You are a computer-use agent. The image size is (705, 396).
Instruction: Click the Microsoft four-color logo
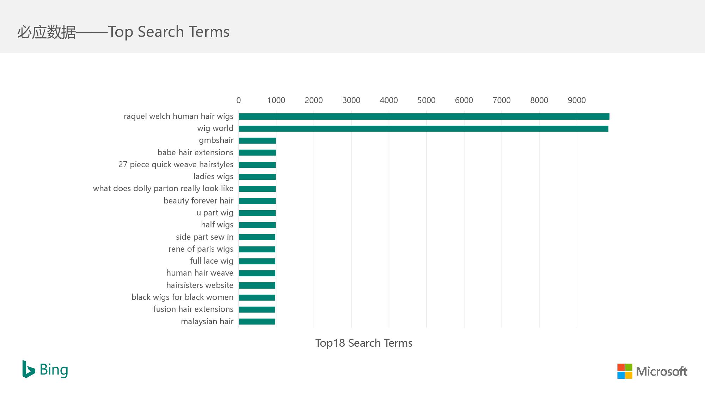625,371
